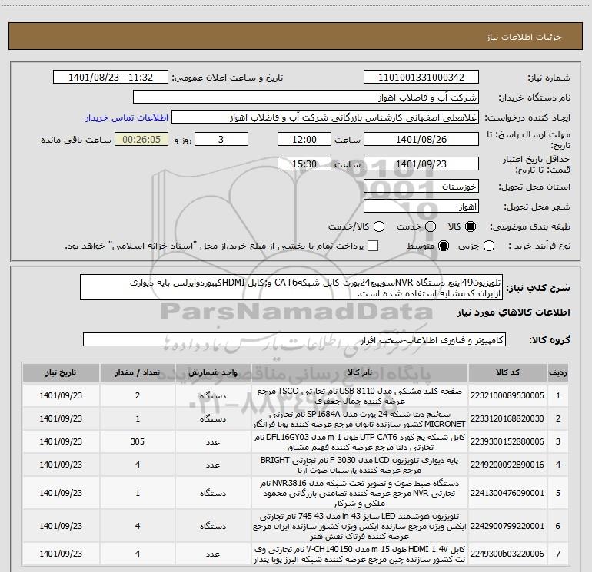
Task: Select item code 2233120168820030
Action: [507, 418]
